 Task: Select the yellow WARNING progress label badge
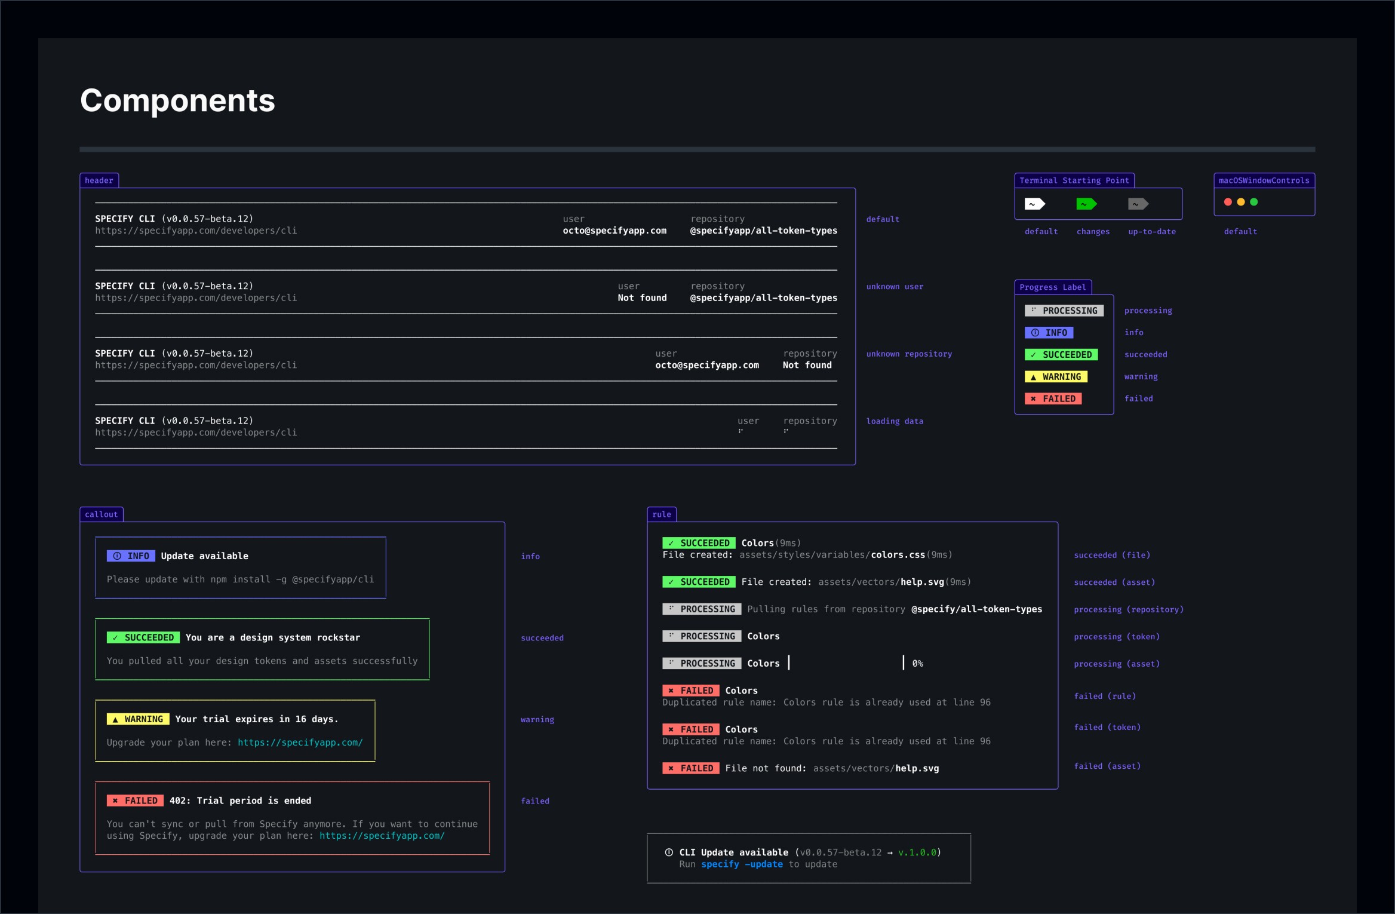coord(1056,377)
